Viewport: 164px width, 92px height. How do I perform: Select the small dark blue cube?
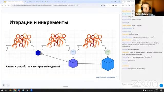[38, 53]
